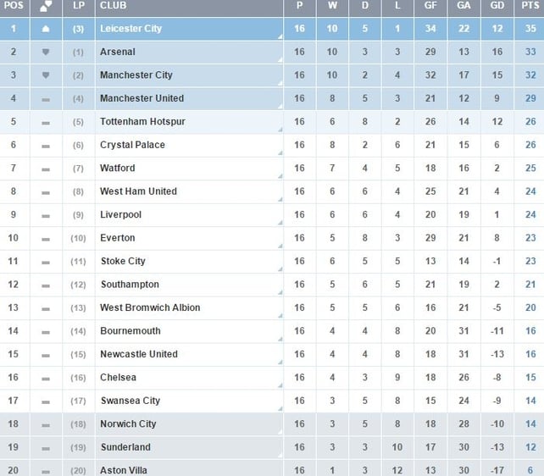
Task: Click Leicester City's upward movement arrow
Action: [x=46, y=29]
